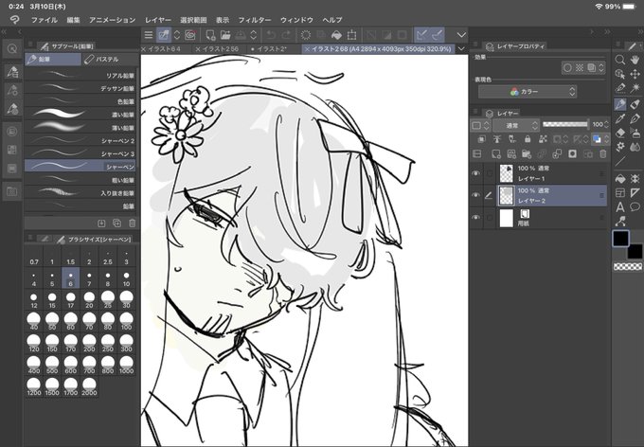Toggle visibility of 用紙 paper layer
The image size is (644, 447).
pyautogui.click(x=475, y=217)
